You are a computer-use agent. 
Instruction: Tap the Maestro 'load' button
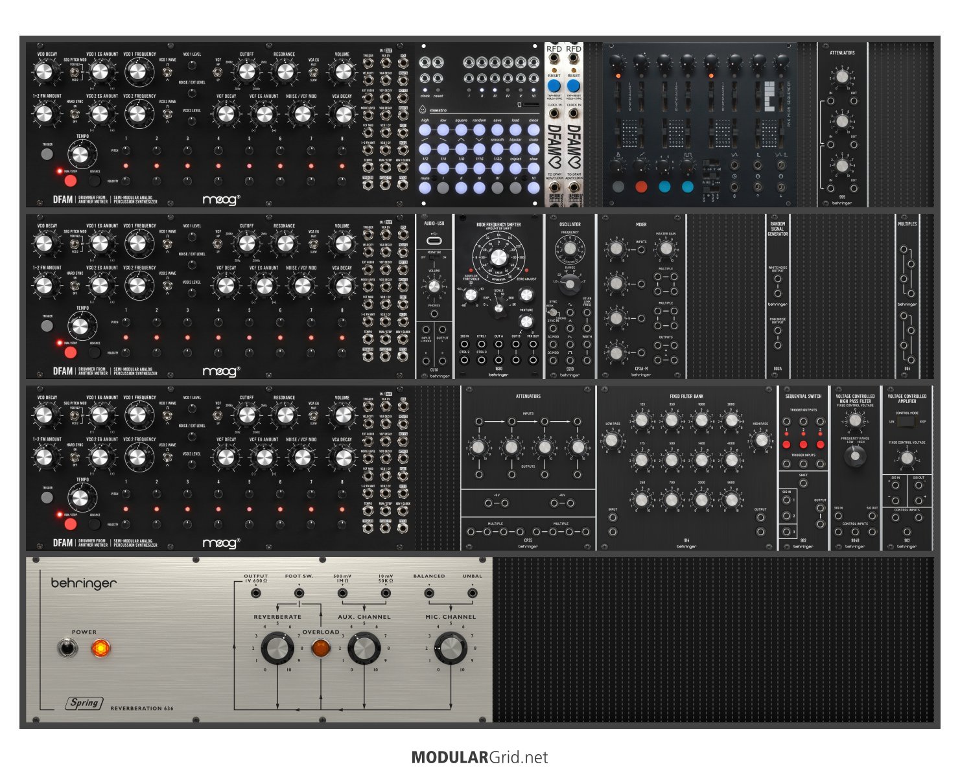pos(516,130)
